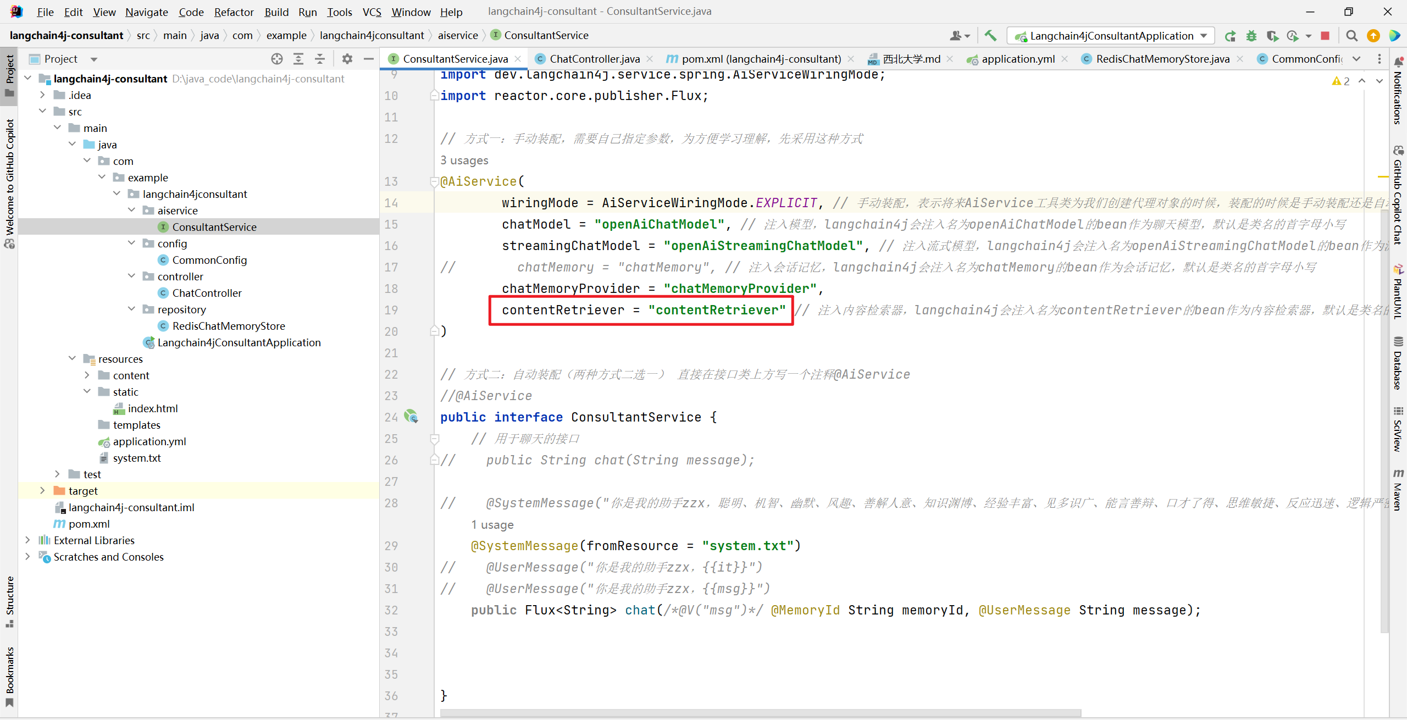Click the 3 usages hint
This screenshot has width=1407, height=720.
464,160
